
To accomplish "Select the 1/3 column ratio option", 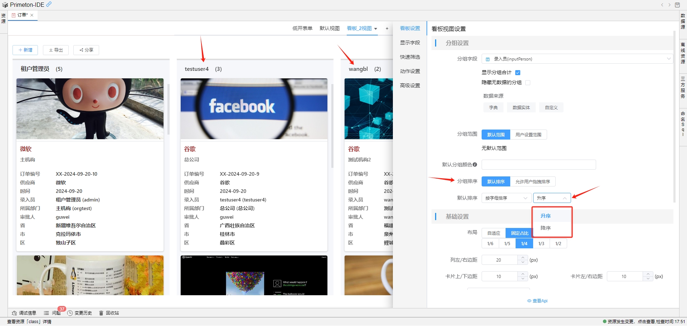I will (x=541, y=244).
